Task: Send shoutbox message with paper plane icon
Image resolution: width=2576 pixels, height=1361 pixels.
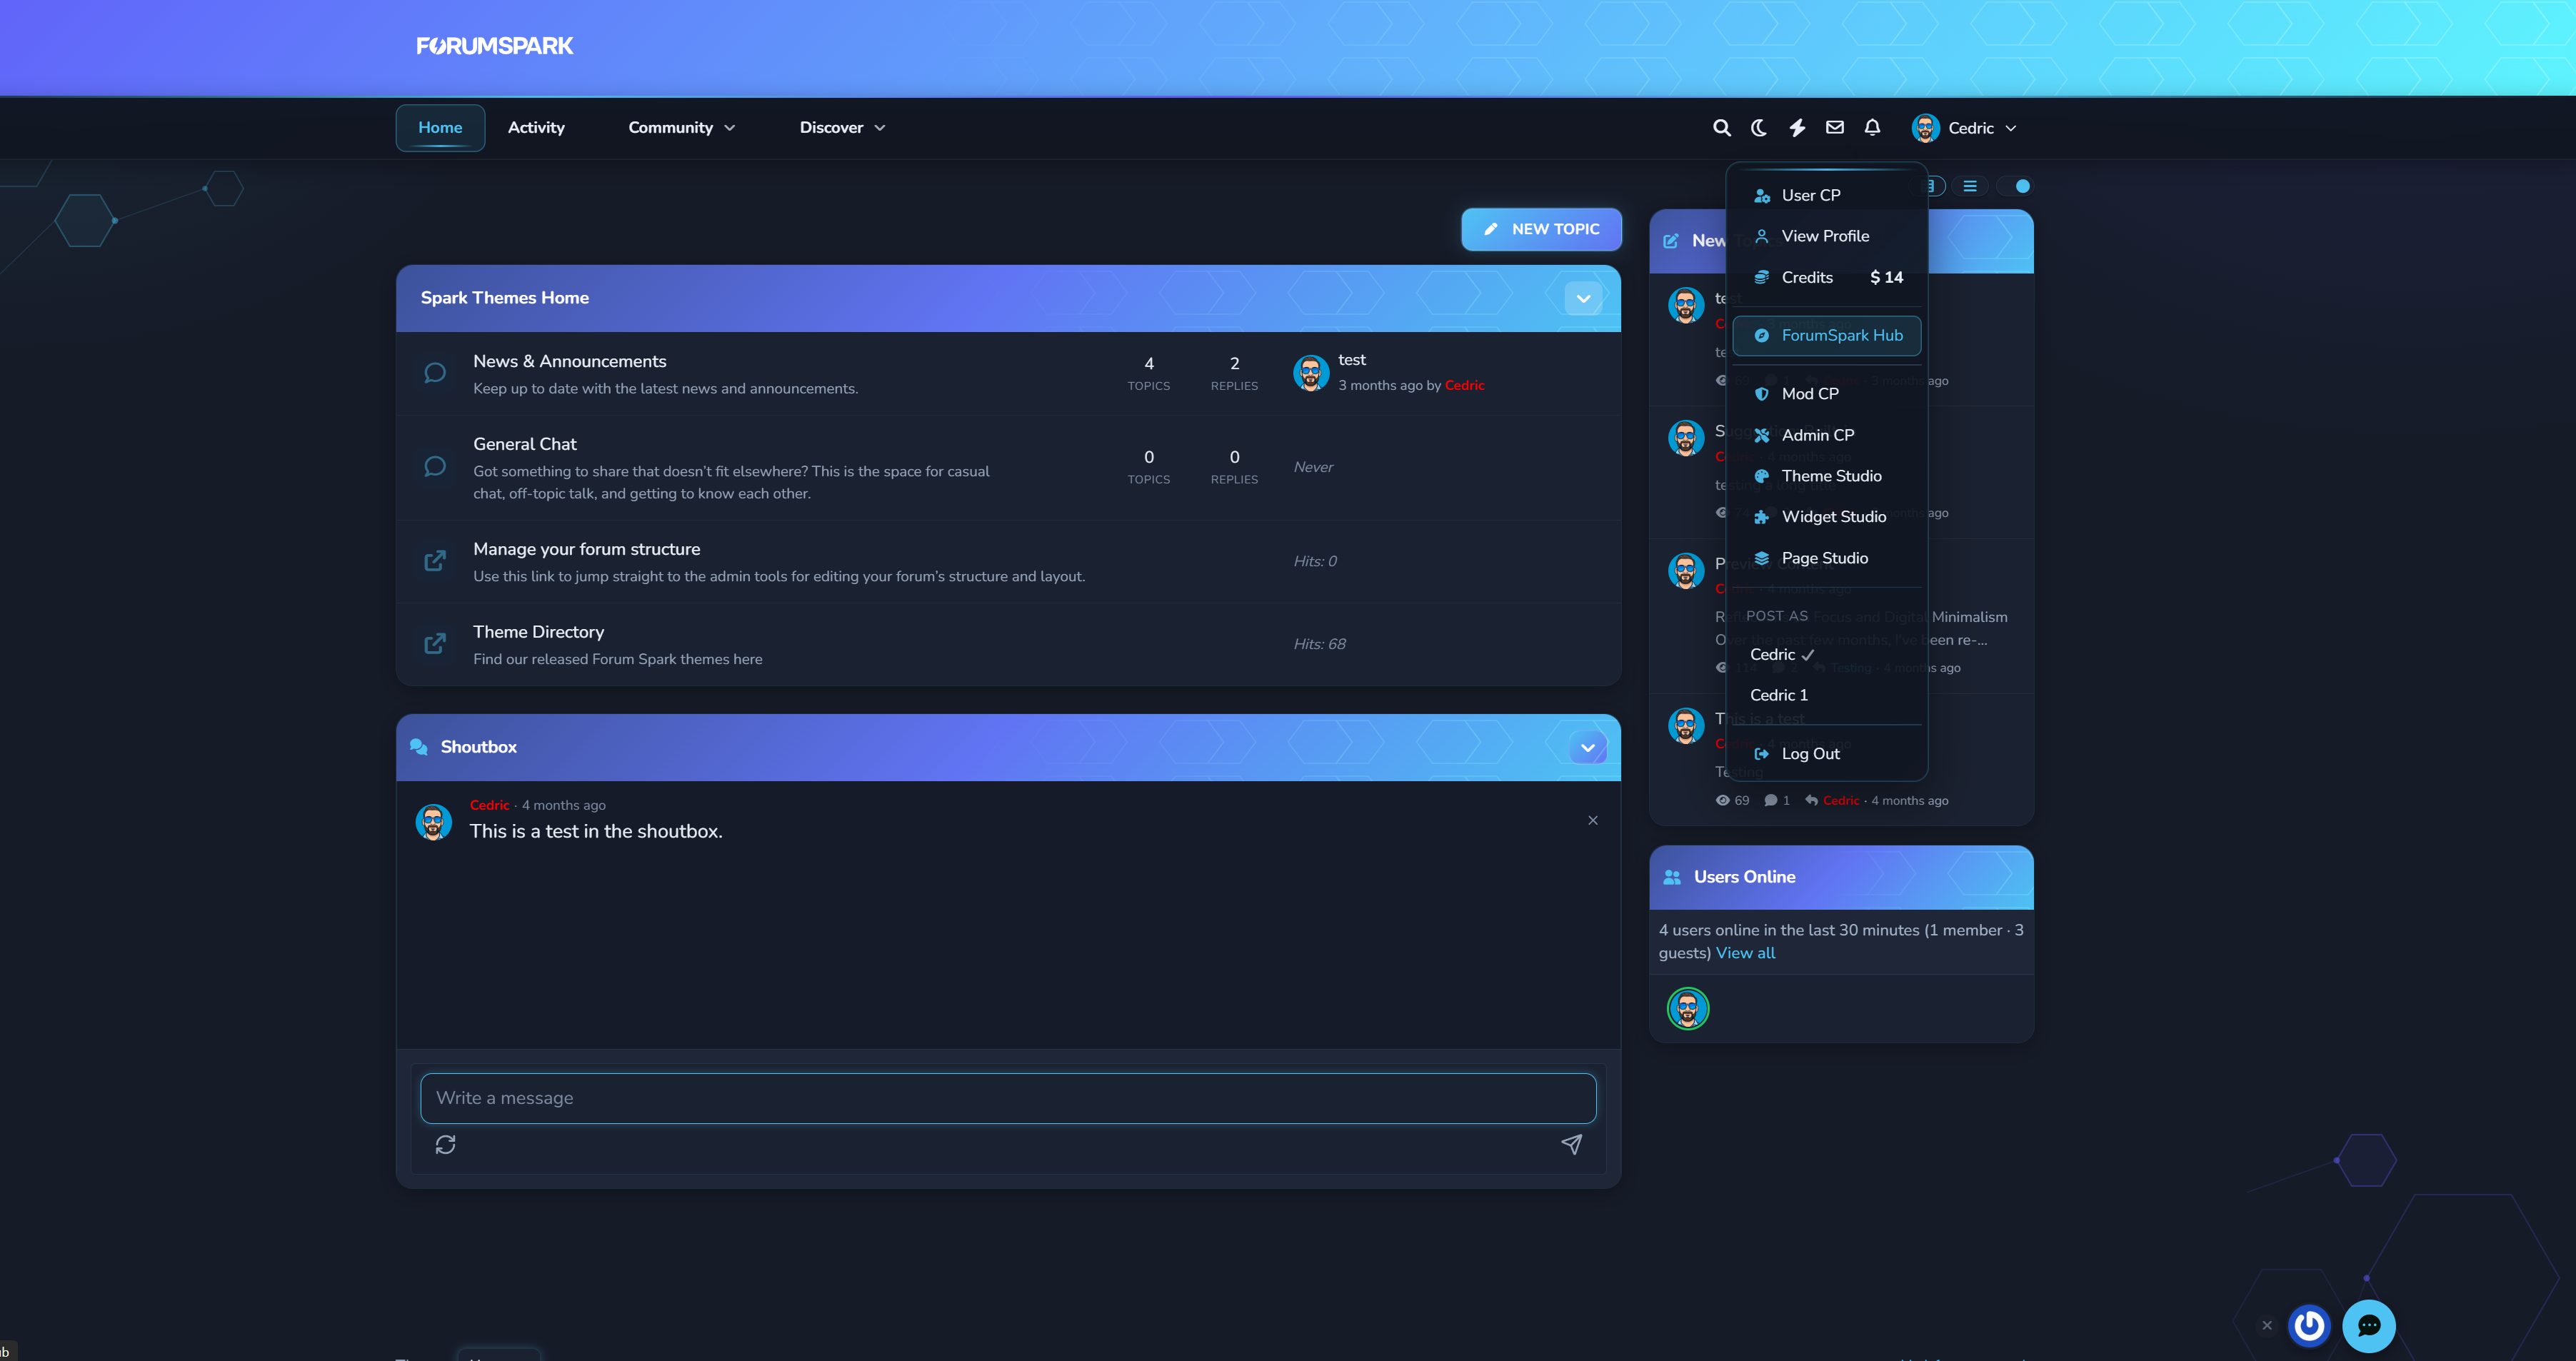Action: pyautogui.click(x=1571, y=1144)
